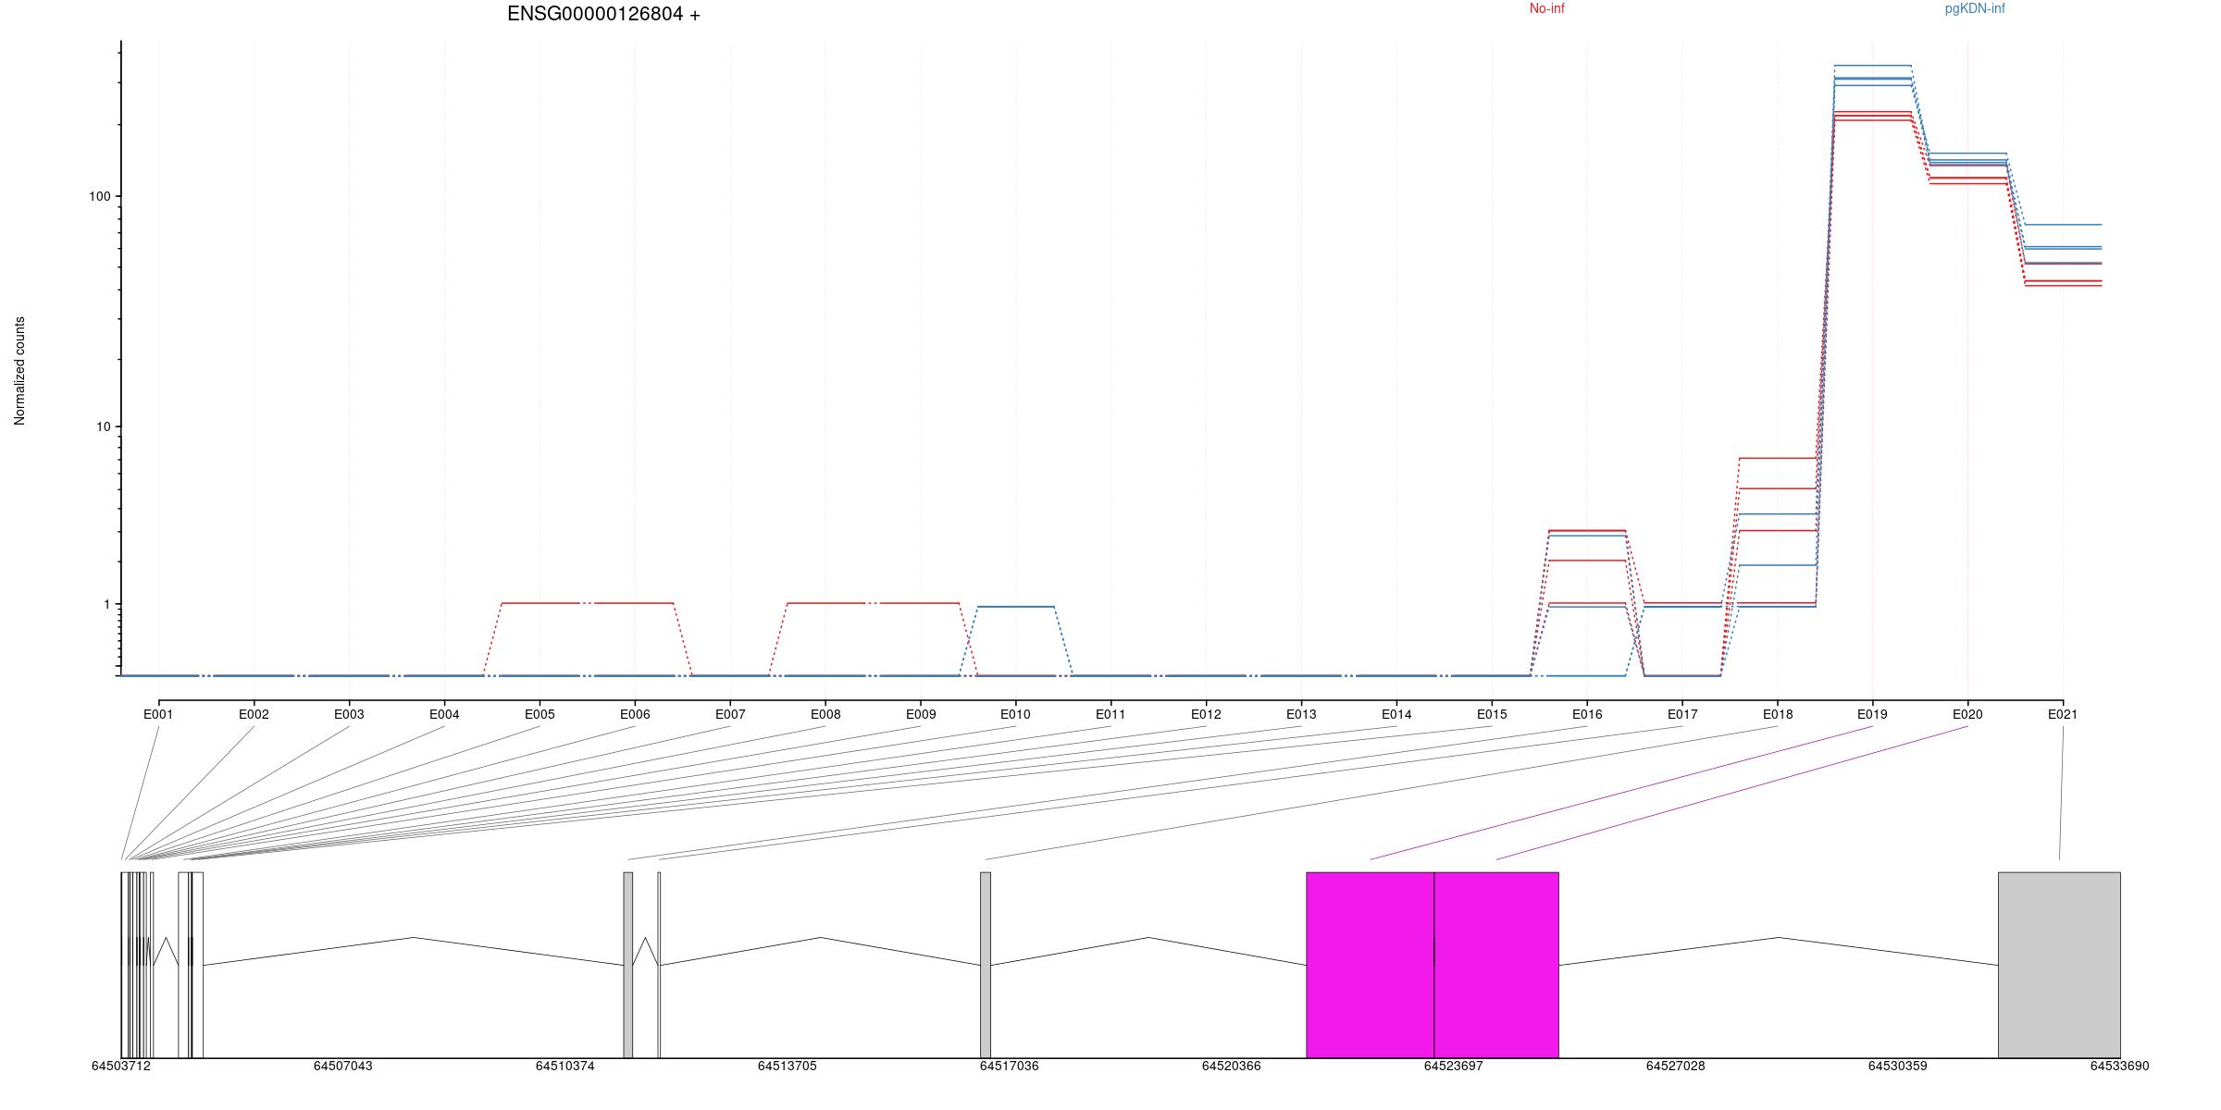Click the 100 y-axis tick label
The width and height of the screenshot is (2221, 1110).
pyautogui.click(x=99, y=196)
